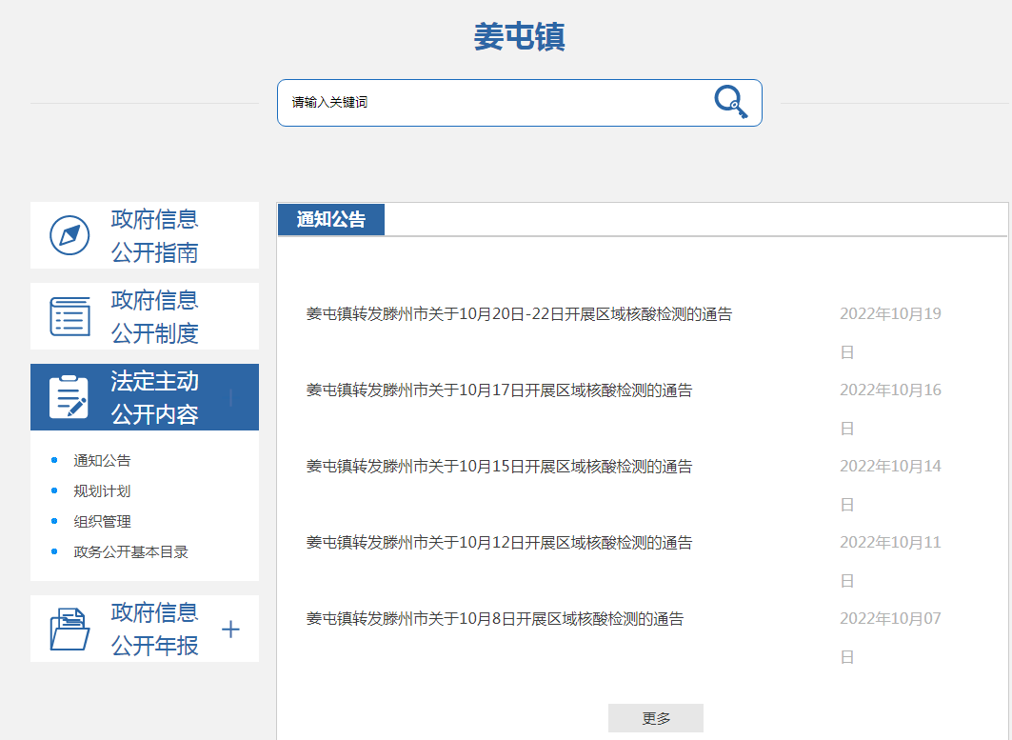The image size is (1012, 740).
Task: Click the date 2022年10月11日
Action: coord(891,561)
